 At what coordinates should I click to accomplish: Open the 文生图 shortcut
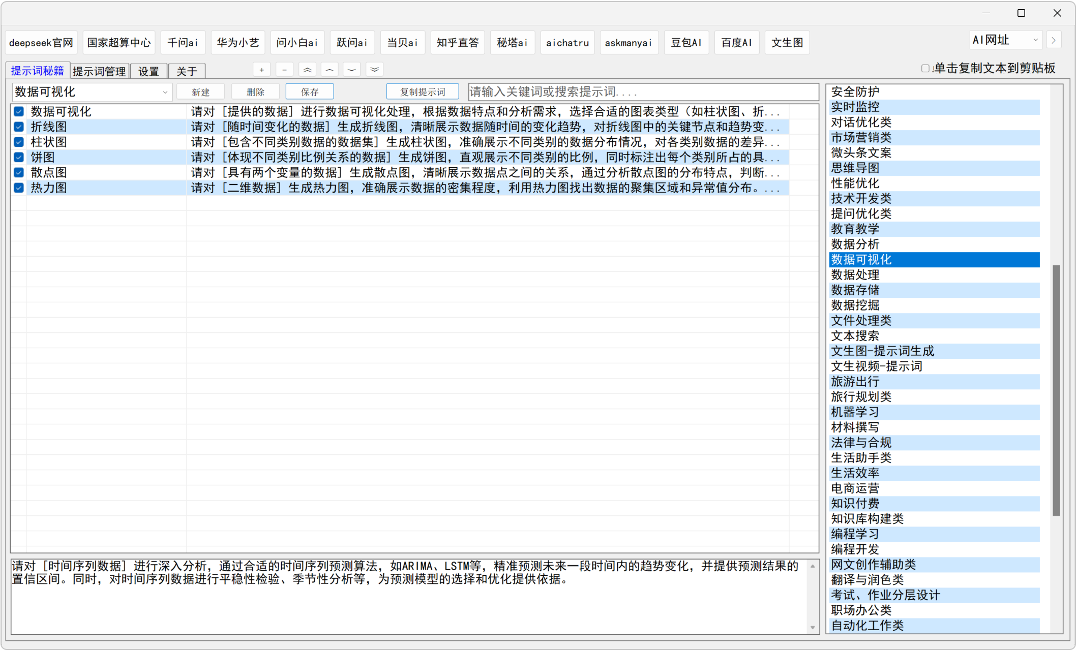pos(787,43)
